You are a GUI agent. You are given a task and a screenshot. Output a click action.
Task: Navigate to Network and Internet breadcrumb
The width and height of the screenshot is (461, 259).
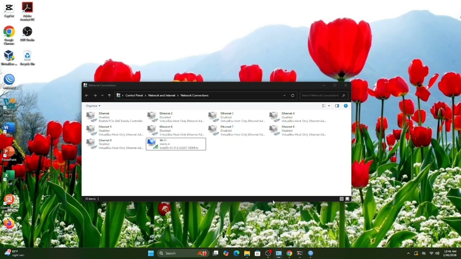[x=162, y=95]
